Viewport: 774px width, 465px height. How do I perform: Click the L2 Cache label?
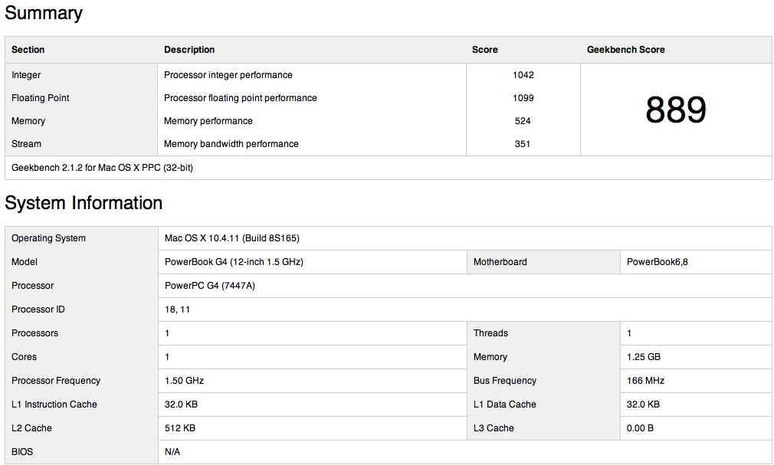pyautogui.click(x=31, y=428)
